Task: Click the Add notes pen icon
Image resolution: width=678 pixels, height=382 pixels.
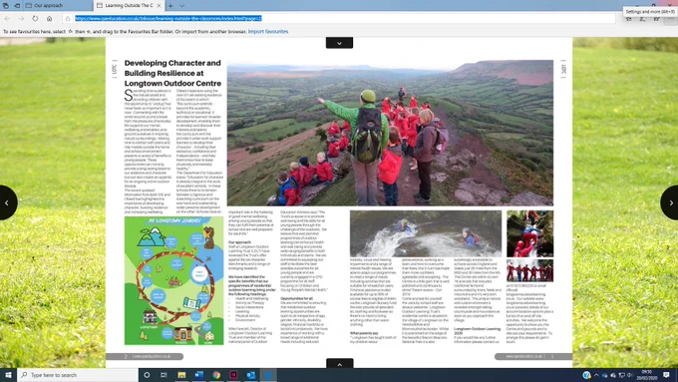Action: [642, 19]
